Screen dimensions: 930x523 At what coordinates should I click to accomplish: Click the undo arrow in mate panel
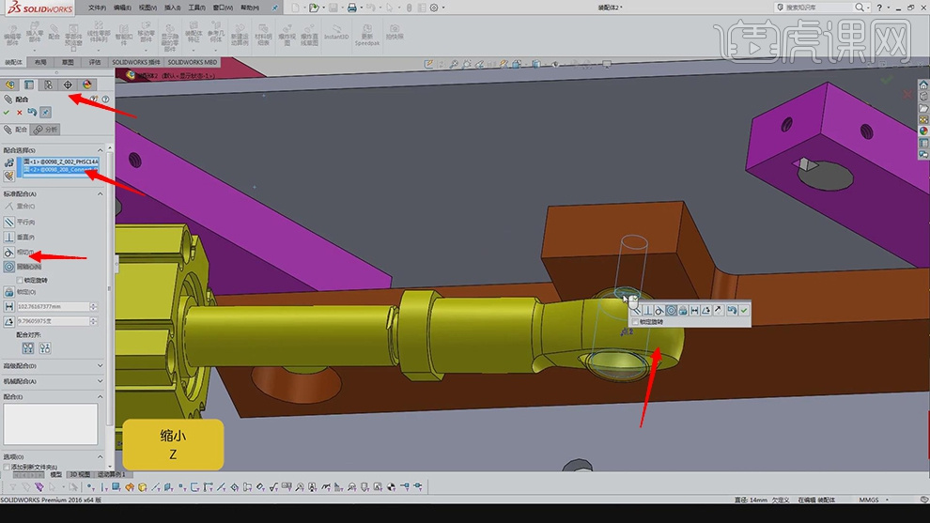(32, 112)
